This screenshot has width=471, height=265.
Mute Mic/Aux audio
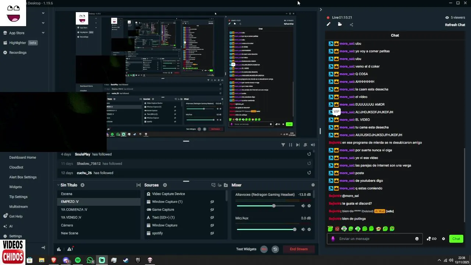(303, 229)
